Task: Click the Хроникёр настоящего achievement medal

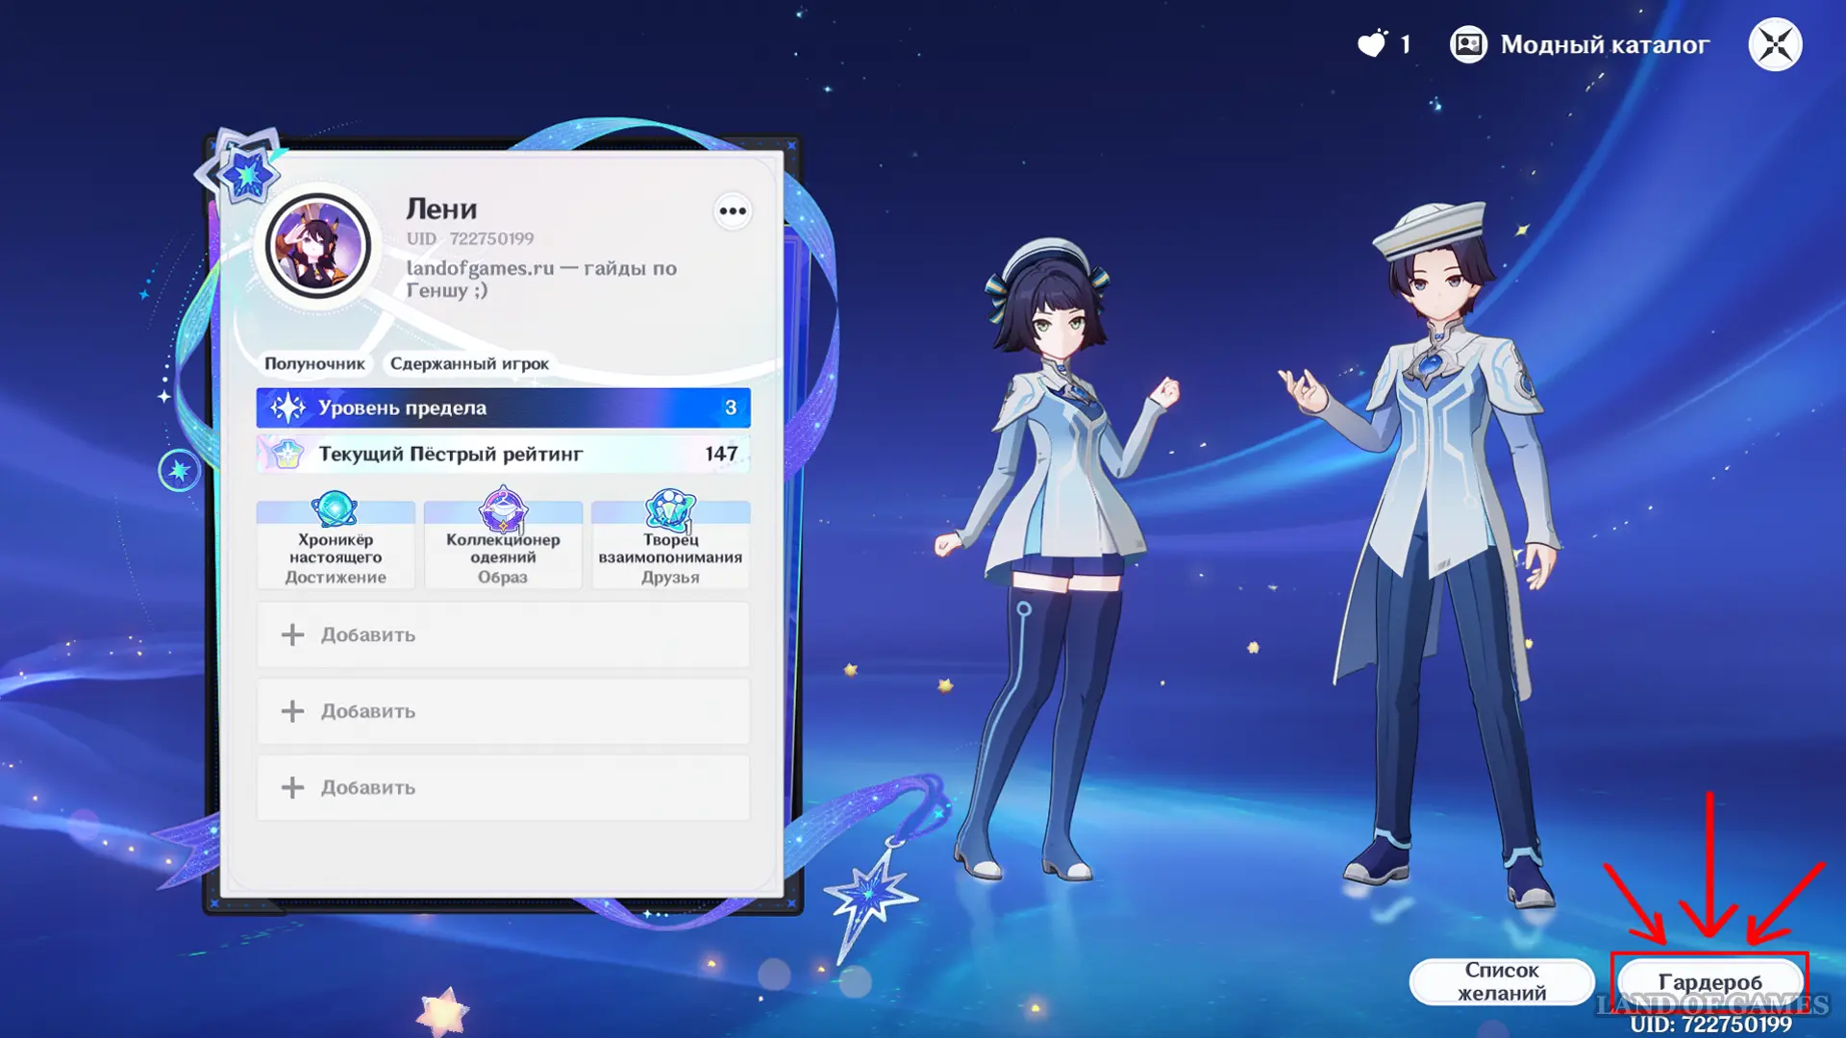Action: 335,509
